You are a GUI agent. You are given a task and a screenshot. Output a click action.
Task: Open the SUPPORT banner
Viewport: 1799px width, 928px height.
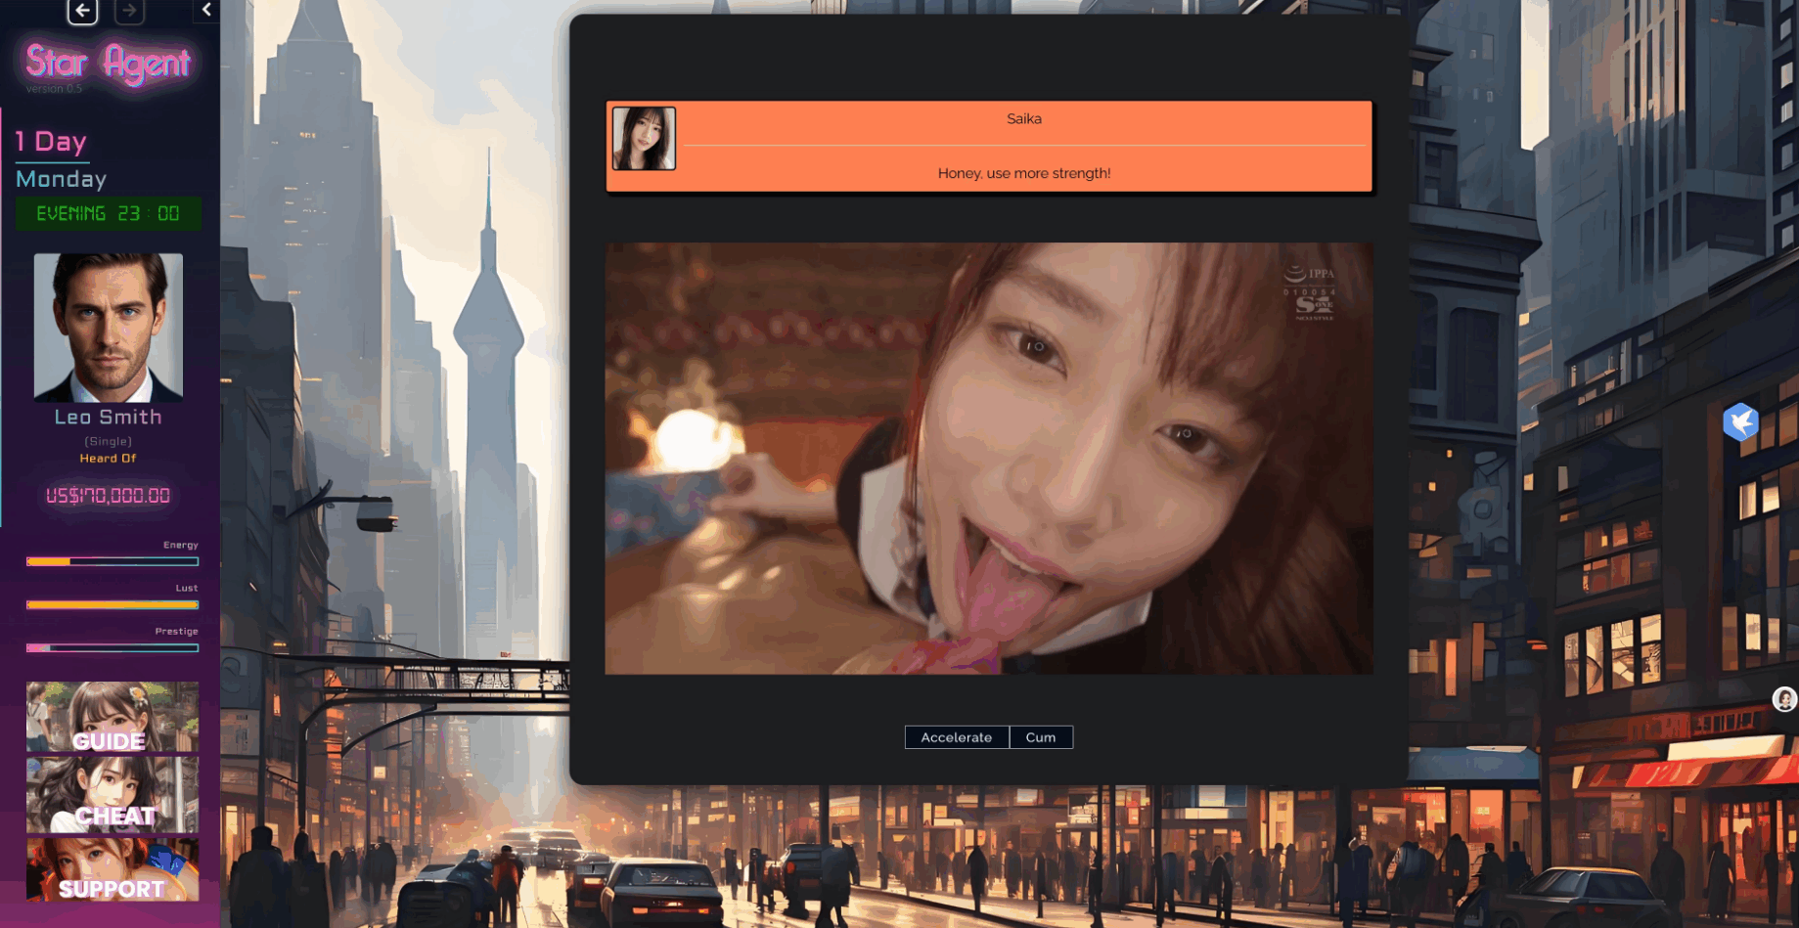coord(112,869)
